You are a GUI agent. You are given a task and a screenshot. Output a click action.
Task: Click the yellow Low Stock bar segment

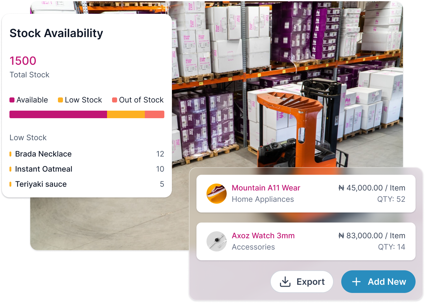click(126, 114)
